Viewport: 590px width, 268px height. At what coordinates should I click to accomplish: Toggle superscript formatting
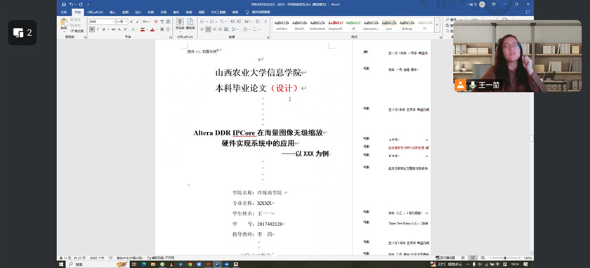tap(125, 29)
